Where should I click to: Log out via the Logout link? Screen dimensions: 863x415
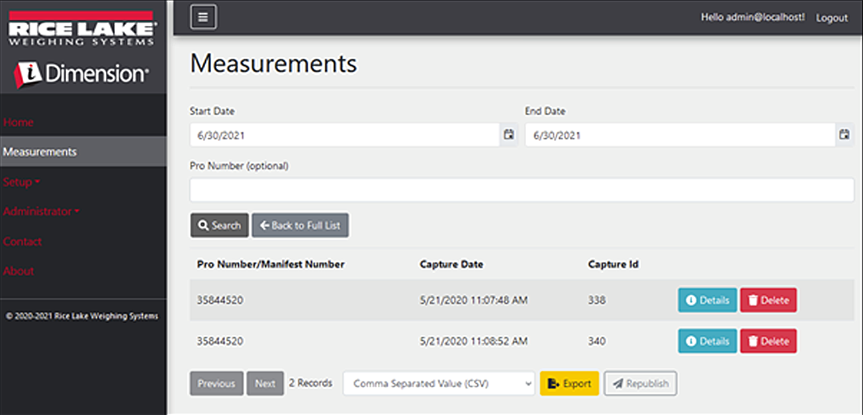(x=831, y=18)
